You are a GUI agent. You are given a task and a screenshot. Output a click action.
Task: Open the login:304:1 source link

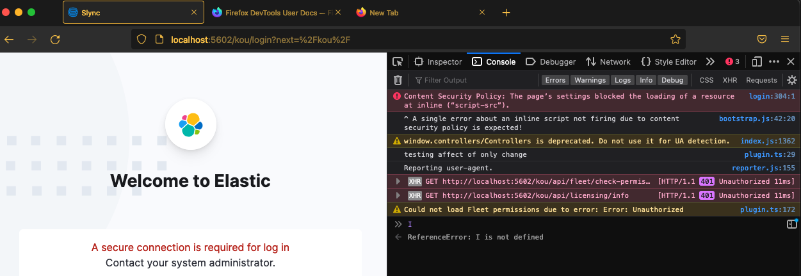pyautogui.click(x=772, y=96)
